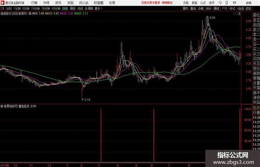Click the 换手 row in right panel
This screenshot has width=260, height=167.
pos(256,93)
